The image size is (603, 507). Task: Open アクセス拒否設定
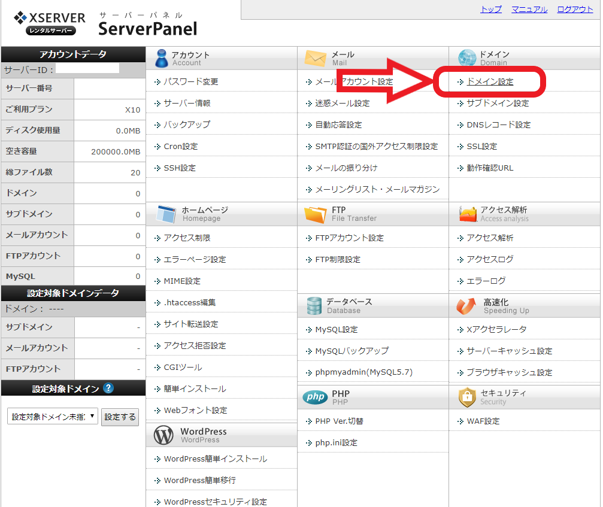coord(195,345)
